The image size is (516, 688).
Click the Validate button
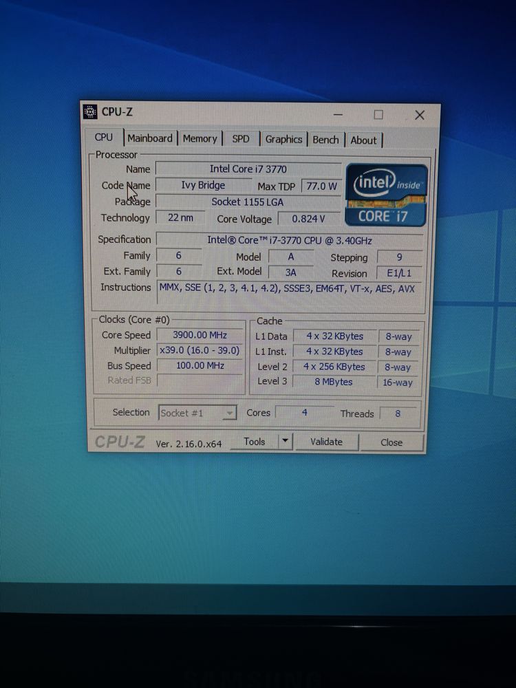[326, 442]
